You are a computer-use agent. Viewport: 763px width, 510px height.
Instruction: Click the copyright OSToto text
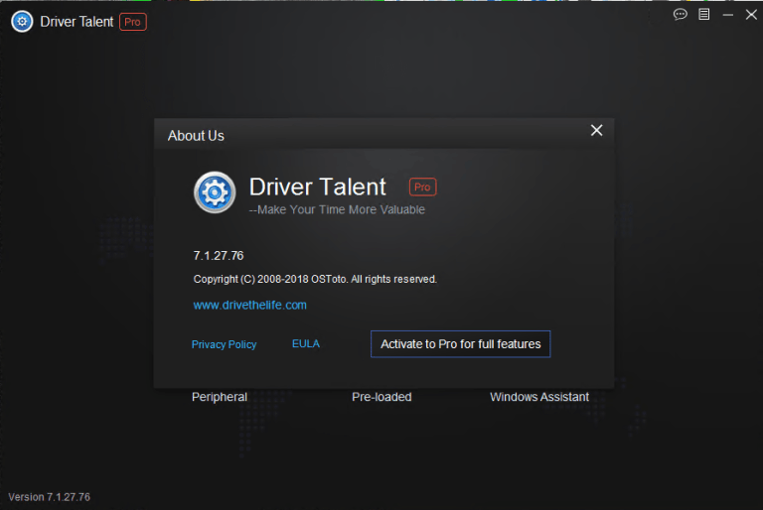click(315, 279)
